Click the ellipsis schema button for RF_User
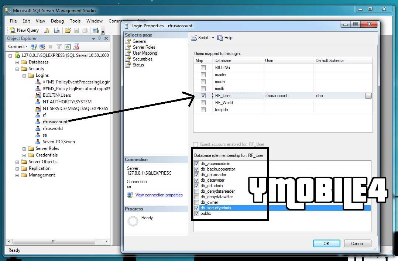Image resolution: width=398 pixels, height=261 pixels. [368, 96]
